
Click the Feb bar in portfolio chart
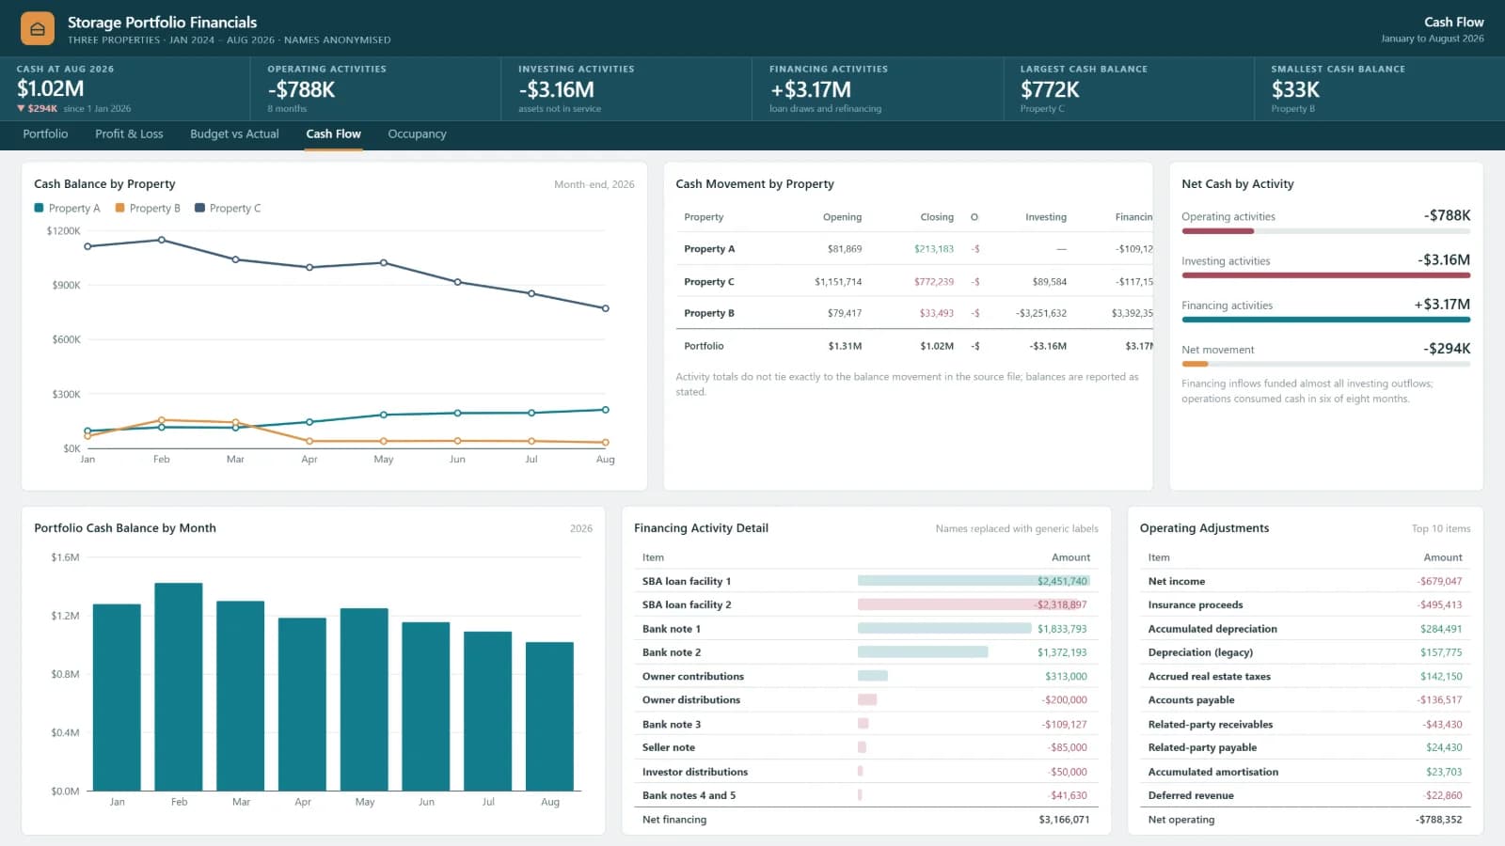pyautogui.click(x=179, y=686)
